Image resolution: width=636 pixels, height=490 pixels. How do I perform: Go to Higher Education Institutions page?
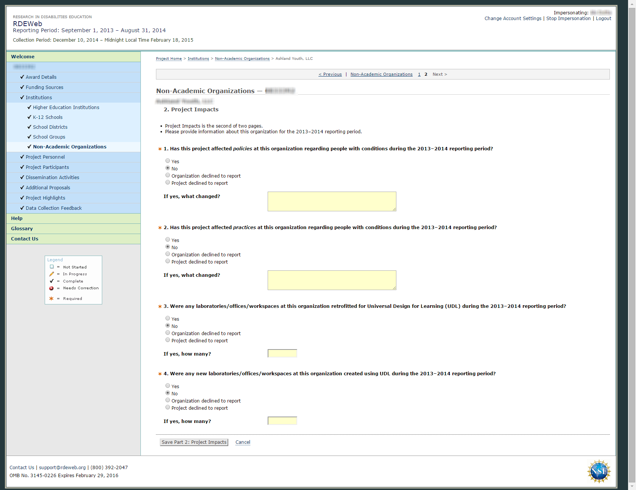pos(66,108)
